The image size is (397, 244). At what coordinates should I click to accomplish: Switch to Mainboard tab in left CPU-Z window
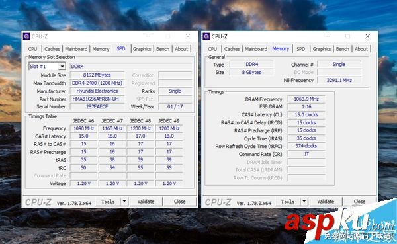pos(76,49)
